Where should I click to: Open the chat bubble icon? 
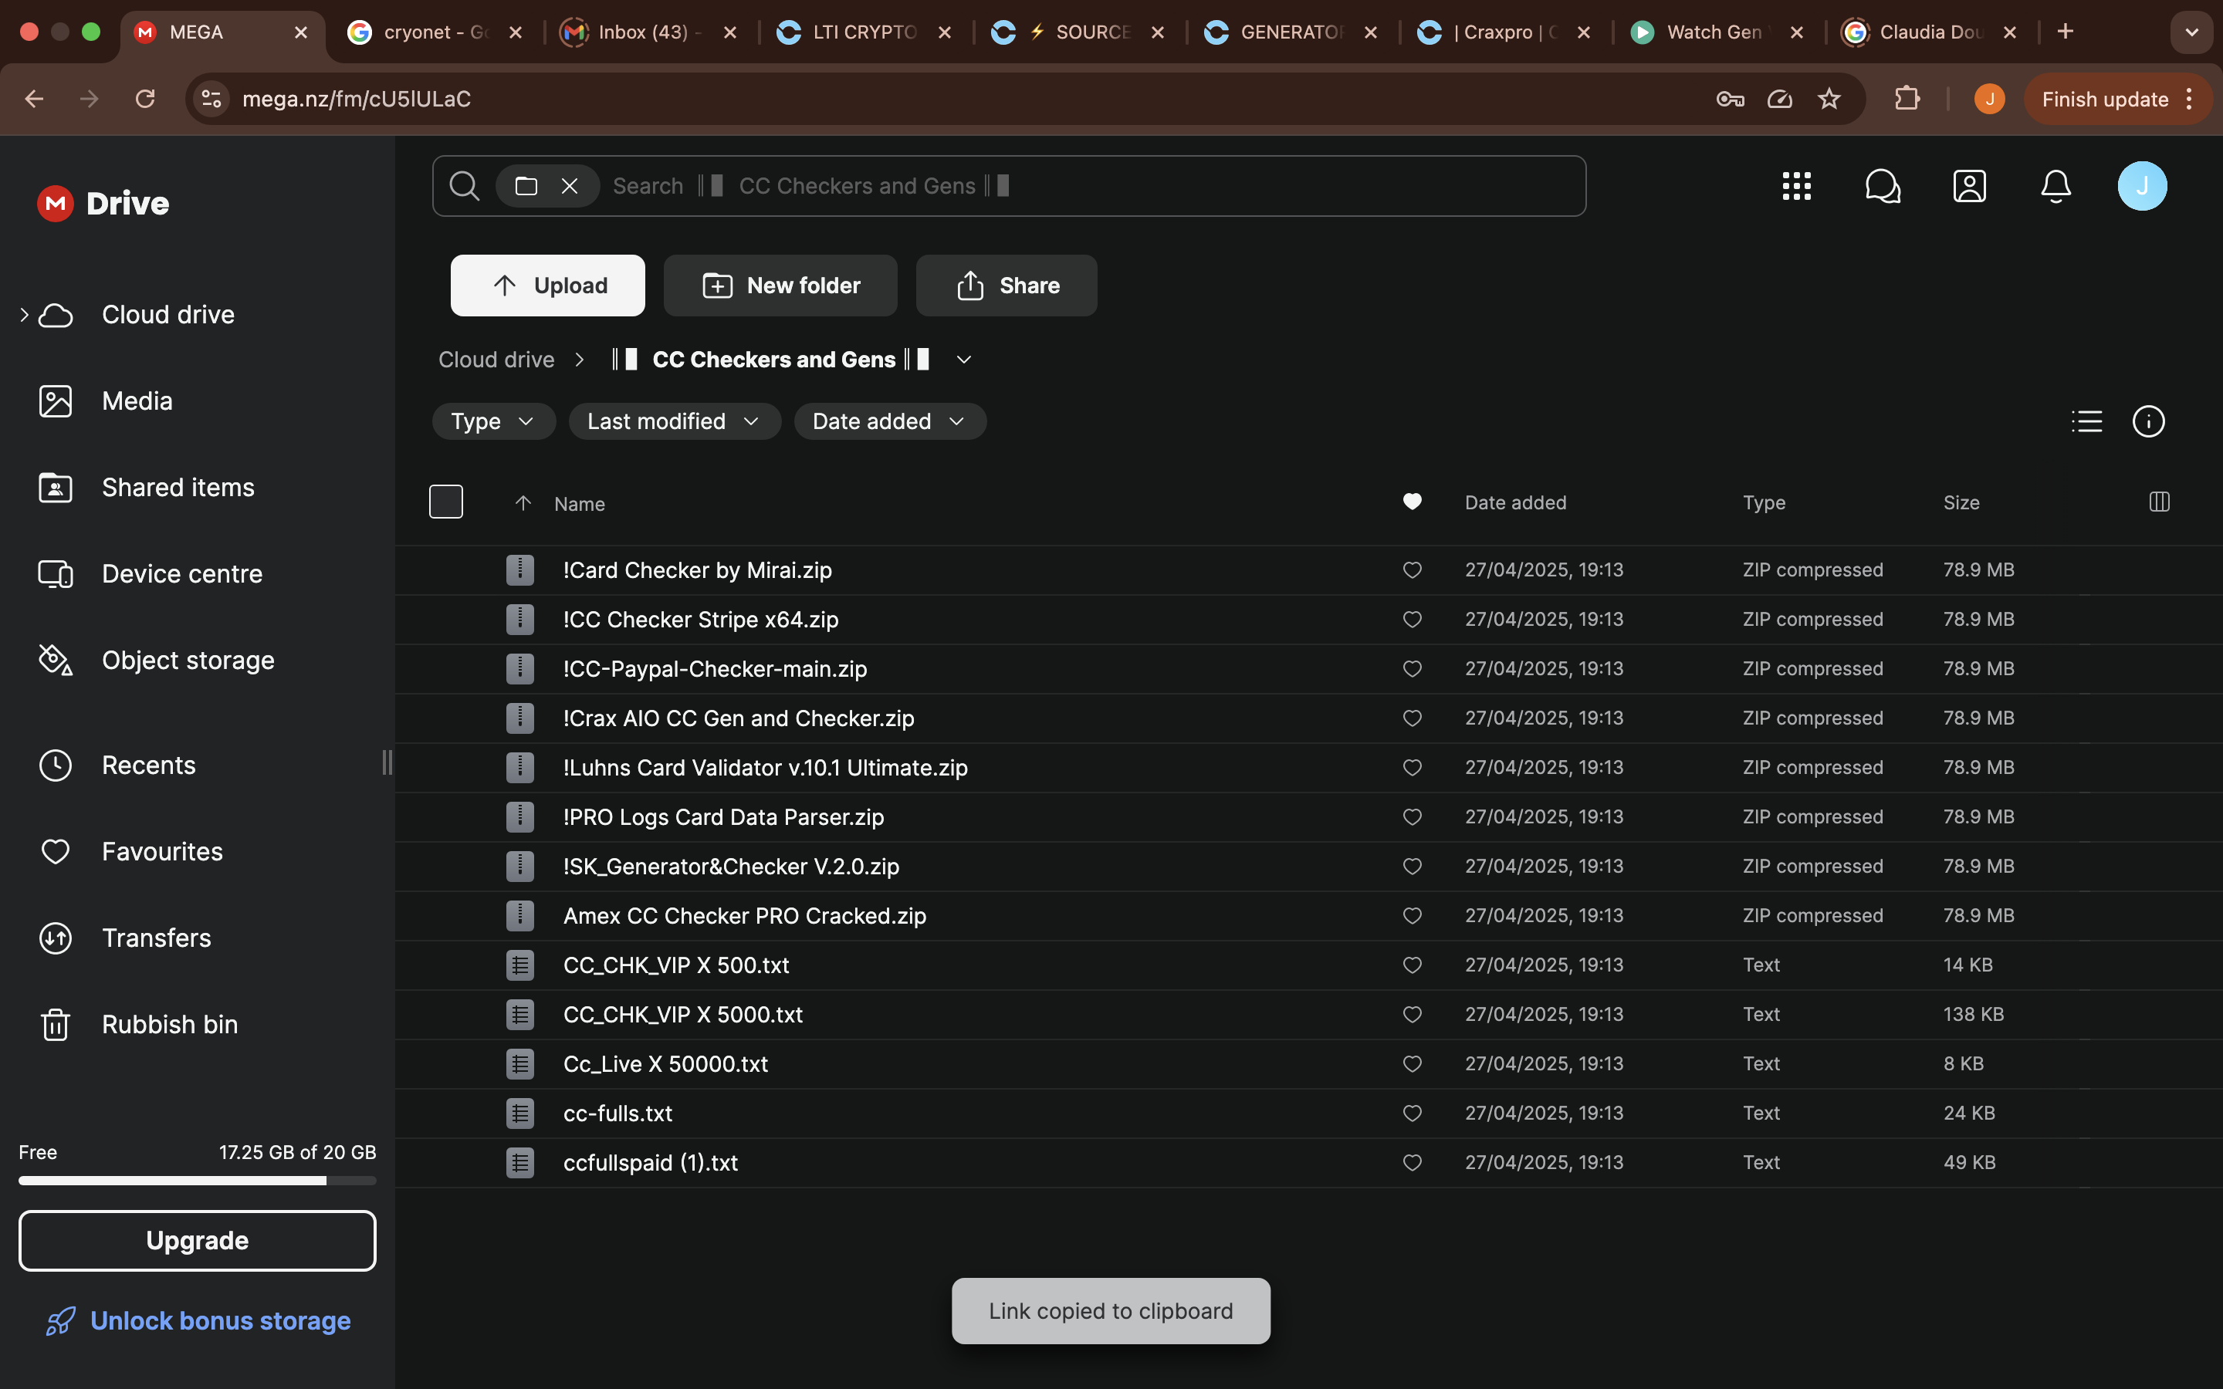coord(1882,185)
